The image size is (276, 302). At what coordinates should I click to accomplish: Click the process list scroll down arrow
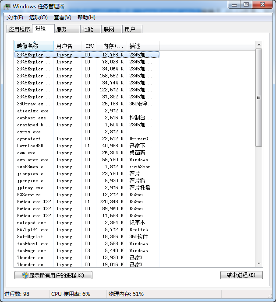[x=259, y=263]
